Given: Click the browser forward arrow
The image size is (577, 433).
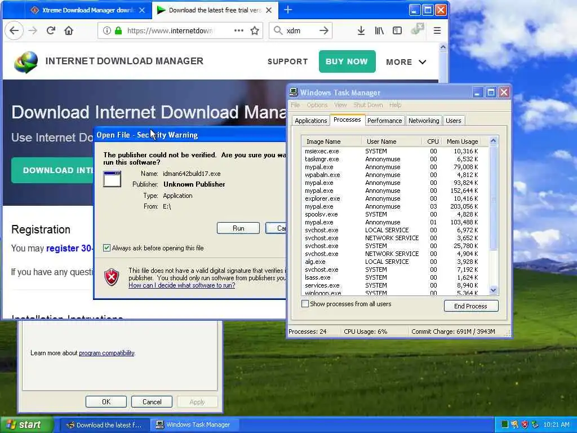Looking at the screenshot, I should [33, 30].
